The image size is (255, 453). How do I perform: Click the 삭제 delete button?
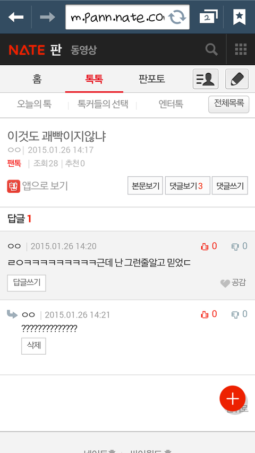[33, 346]
